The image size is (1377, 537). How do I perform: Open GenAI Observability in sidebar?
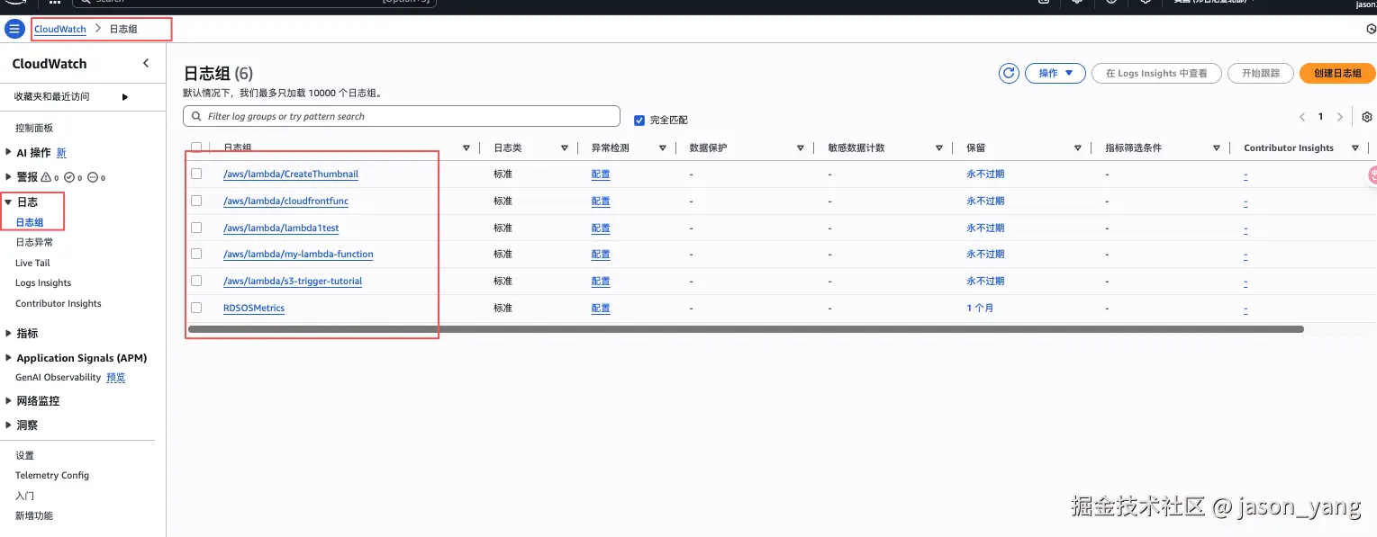coord(58,377)
